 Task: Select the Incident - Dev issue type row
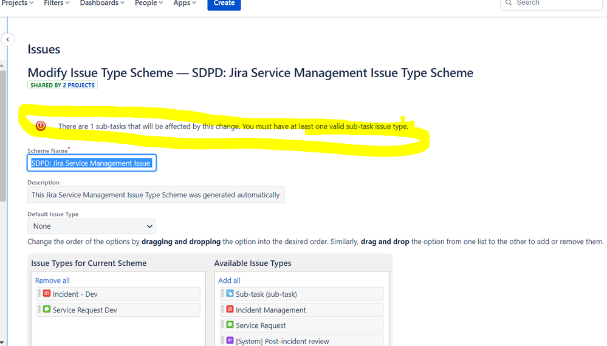coord(118,294)
